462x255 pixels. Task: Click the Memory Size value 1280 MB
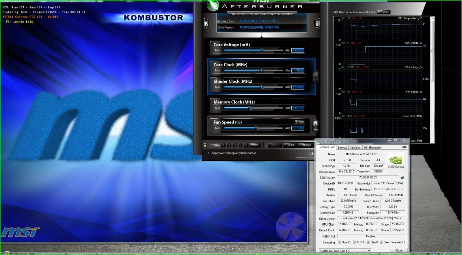pyautogui.click(x=348, y=213)
